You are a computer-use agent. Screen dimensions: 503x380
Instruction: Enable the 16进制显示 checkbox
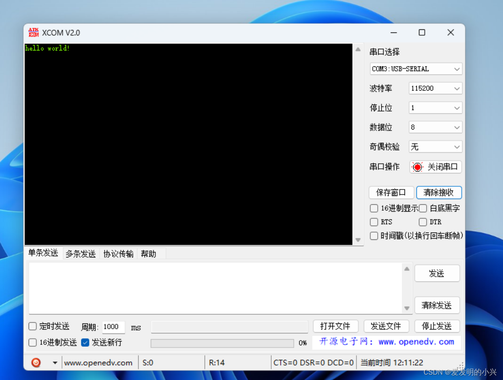click(374, 208)
